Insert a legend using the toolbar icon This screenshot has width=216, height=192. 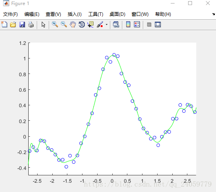137,24
